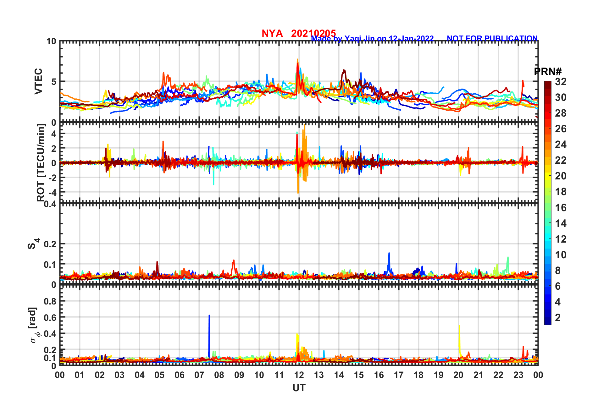Viewport: 598px width, 406px height.
Task: Click the "5" tick on the VTEC axis
Action: (x=54, y=82)
